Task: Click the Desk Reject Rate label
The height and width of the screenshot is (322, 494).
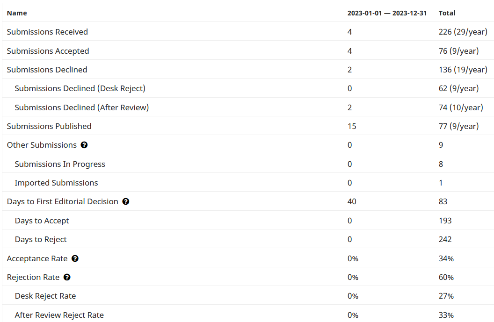Action: pos(45,296)
